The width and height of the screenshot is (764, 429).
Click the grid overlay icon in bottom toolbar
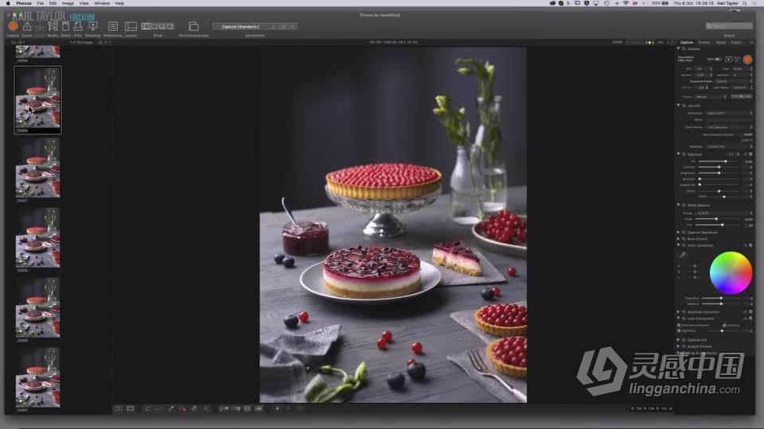247,409
